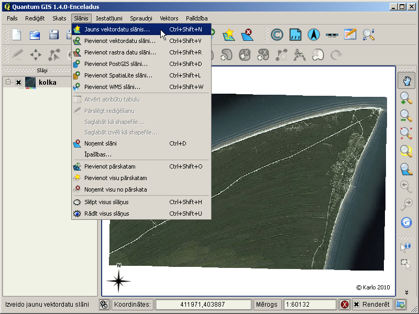Click the Refresh map icon

coord(406,222)
